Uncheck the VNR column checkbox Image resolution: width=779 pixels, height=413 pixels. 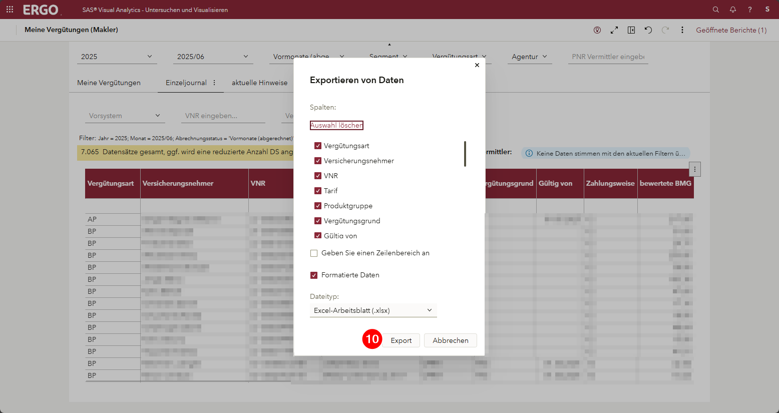click(x=318, y=176)
